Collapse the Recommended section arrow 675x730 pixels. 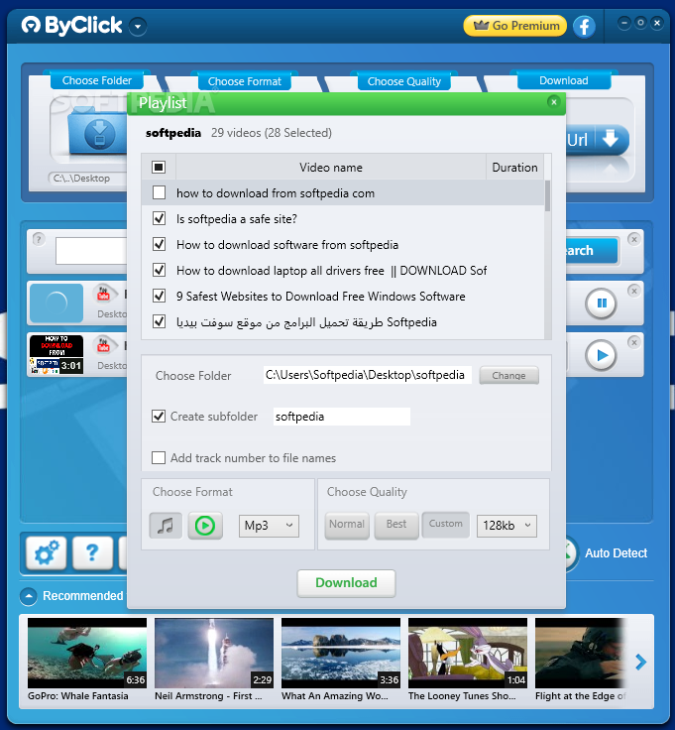29,596
